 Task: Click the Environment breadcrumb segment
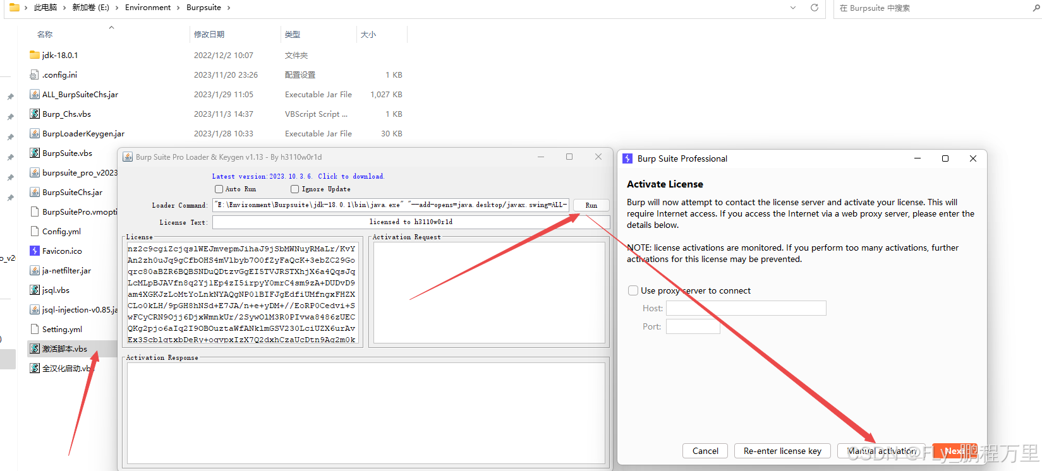click(x=148, y=8)
